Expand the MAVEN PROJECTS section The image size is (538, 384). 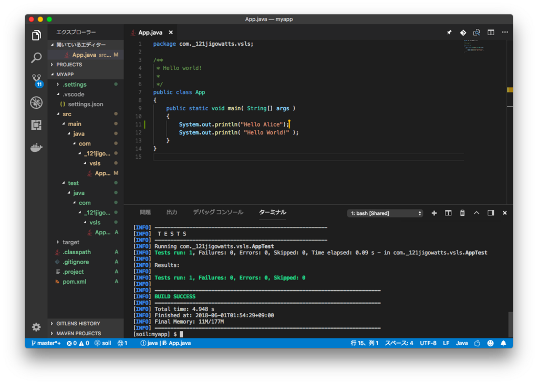click(x=79, y=333)
